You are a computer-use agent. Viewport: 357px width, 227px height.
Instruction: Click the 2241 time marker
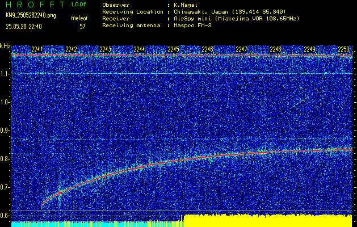click(x=37, y=49)
